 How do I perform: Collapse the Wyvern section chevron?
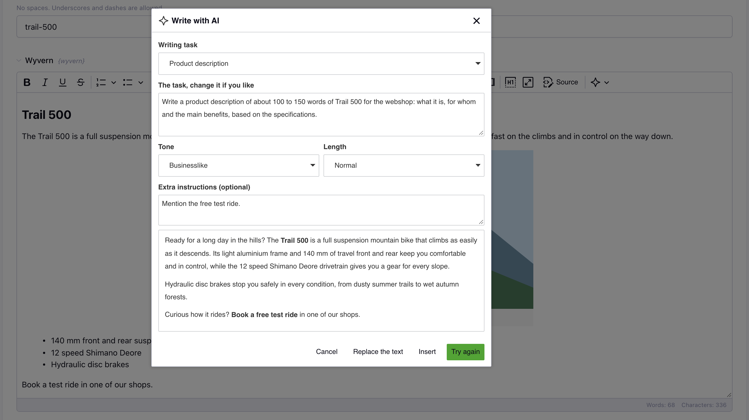[19, 61]
